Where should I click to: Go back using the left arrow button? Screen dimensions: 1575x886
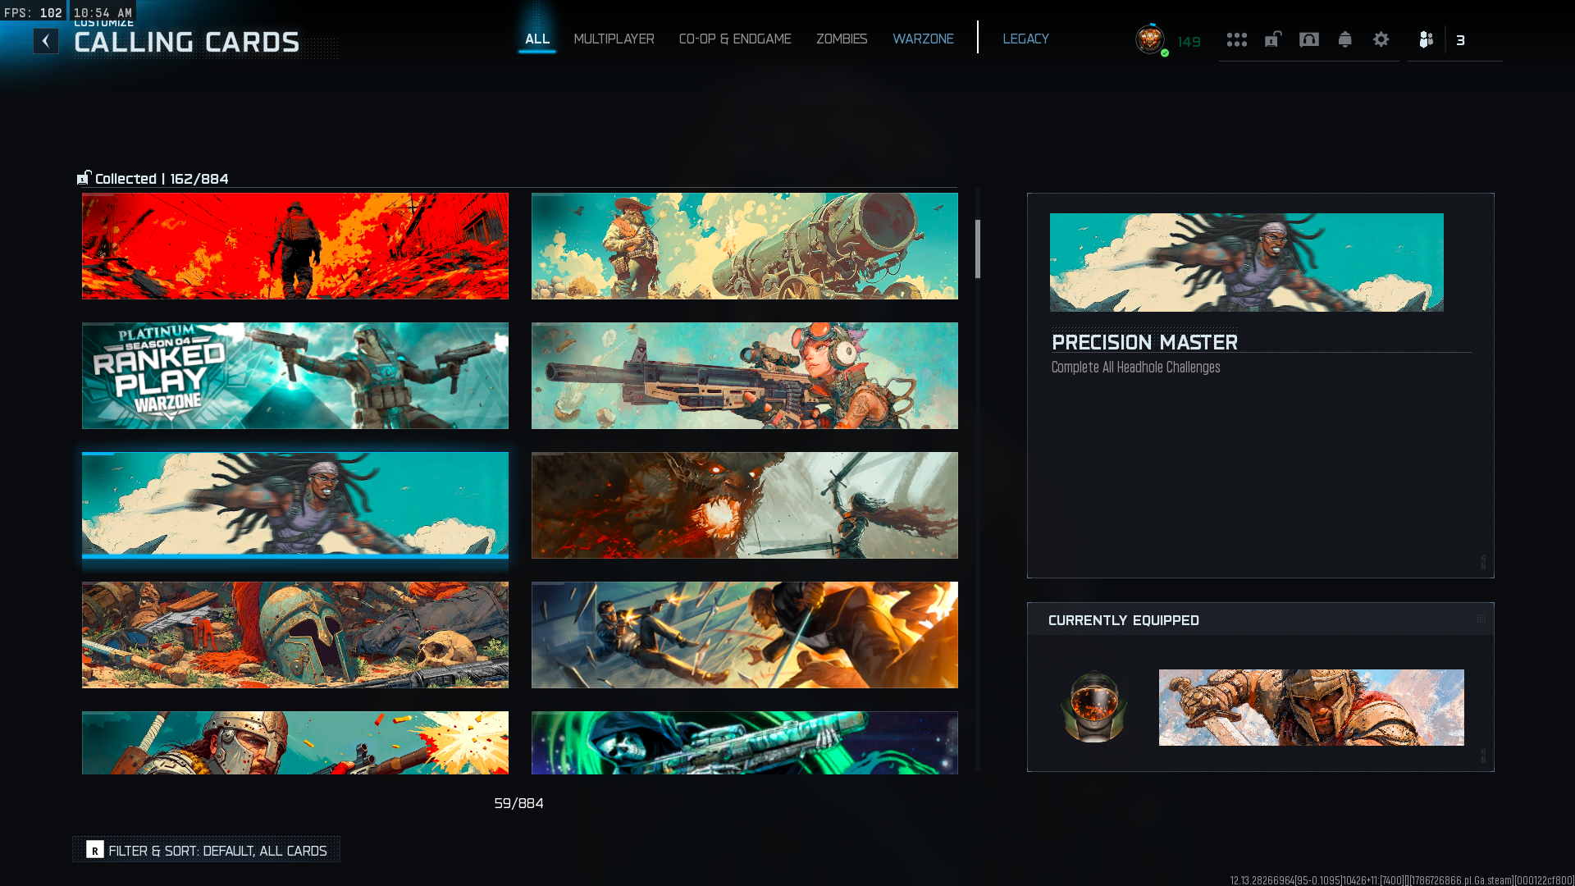[46, 41]
